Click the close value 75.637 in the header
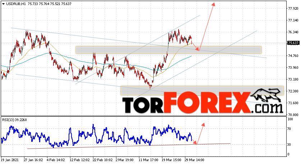Image resolution: width=301 pixels, height=164 pixels. (66, 4)
